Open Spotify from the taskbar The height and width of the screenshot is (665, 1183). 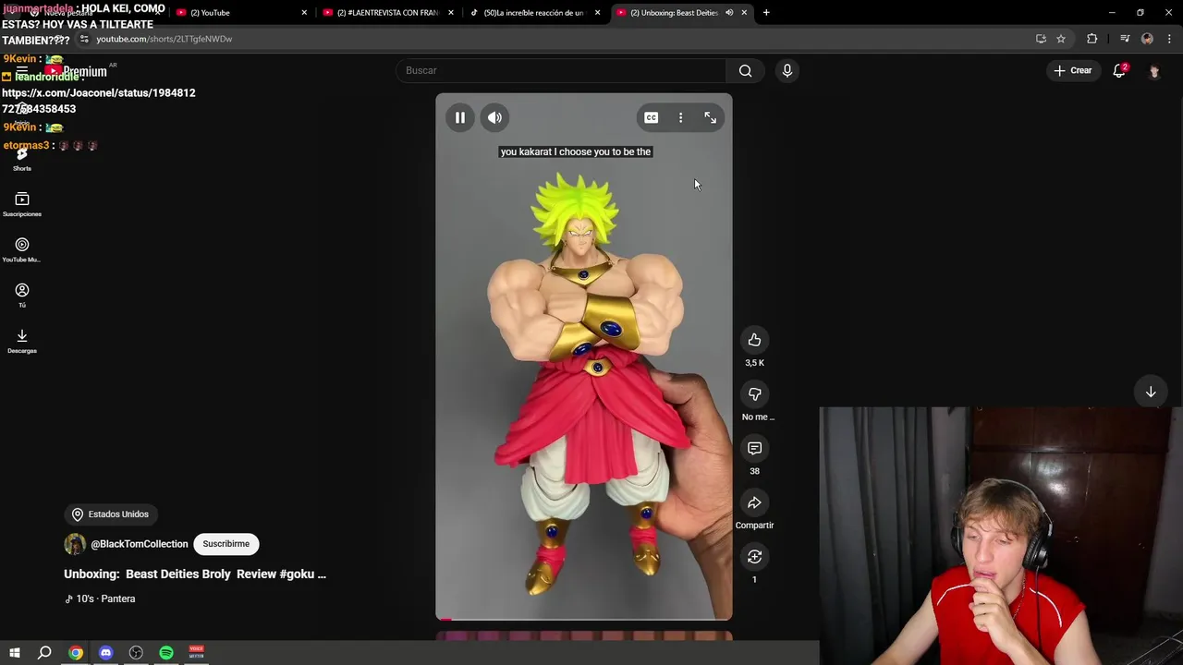pyautogui.click(x=166, y=653)
